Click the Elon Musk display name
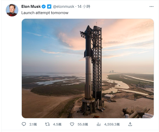The image size is (159, 132). point(31,7)
